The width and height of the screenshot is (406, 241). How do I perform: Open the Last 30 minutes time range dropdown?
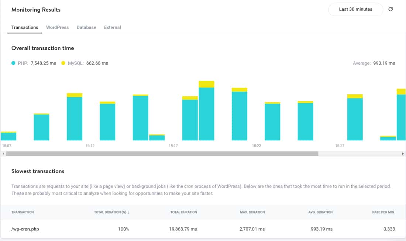click(x=355, y=9)
